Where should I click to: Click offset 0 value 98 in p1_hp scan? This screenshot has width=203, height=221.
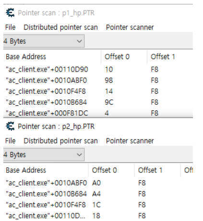point(109,80)
